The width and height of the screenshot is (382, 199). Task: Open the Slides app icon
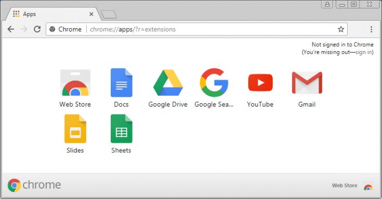(75, 129)
